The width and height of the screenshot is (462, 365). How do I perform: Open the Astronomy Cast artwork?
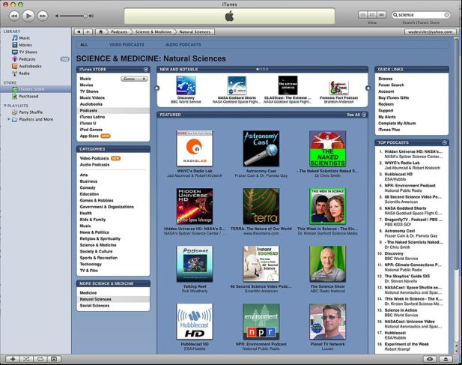(x=261, y=148)
